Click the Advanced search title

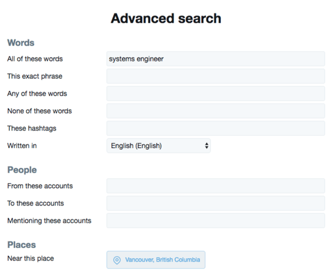pos(166,19)
